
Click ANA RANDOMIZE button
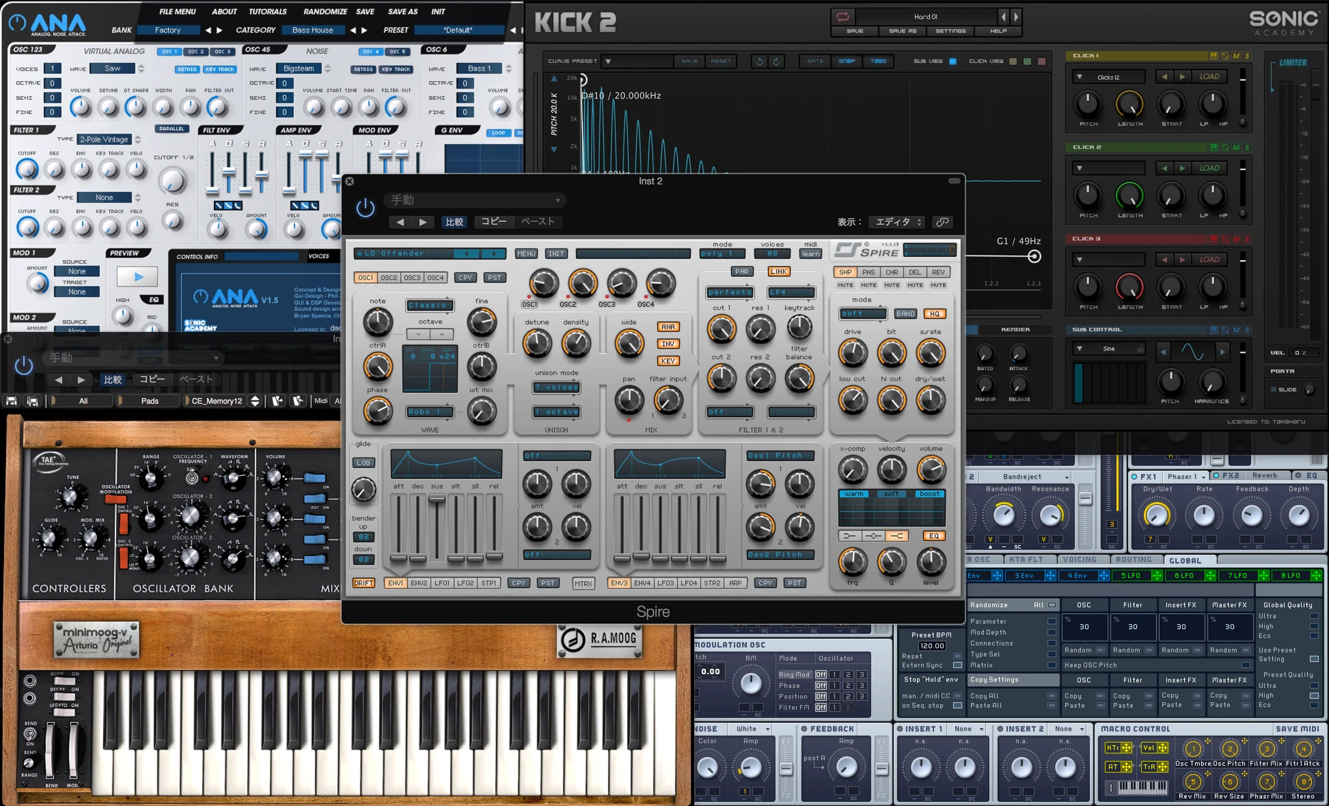tap(325, 11)
